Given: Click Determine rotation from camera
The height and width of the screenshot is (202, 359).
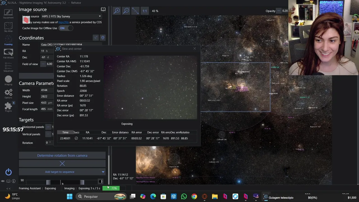Looking at the screenshot, I should click(x=62, y=155).
